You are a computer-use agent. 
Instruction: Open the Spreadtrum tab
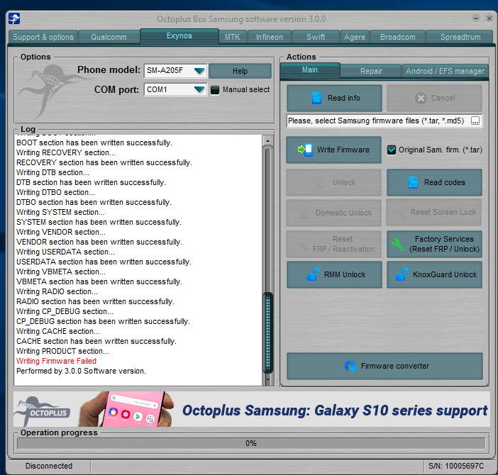point(460,37)
